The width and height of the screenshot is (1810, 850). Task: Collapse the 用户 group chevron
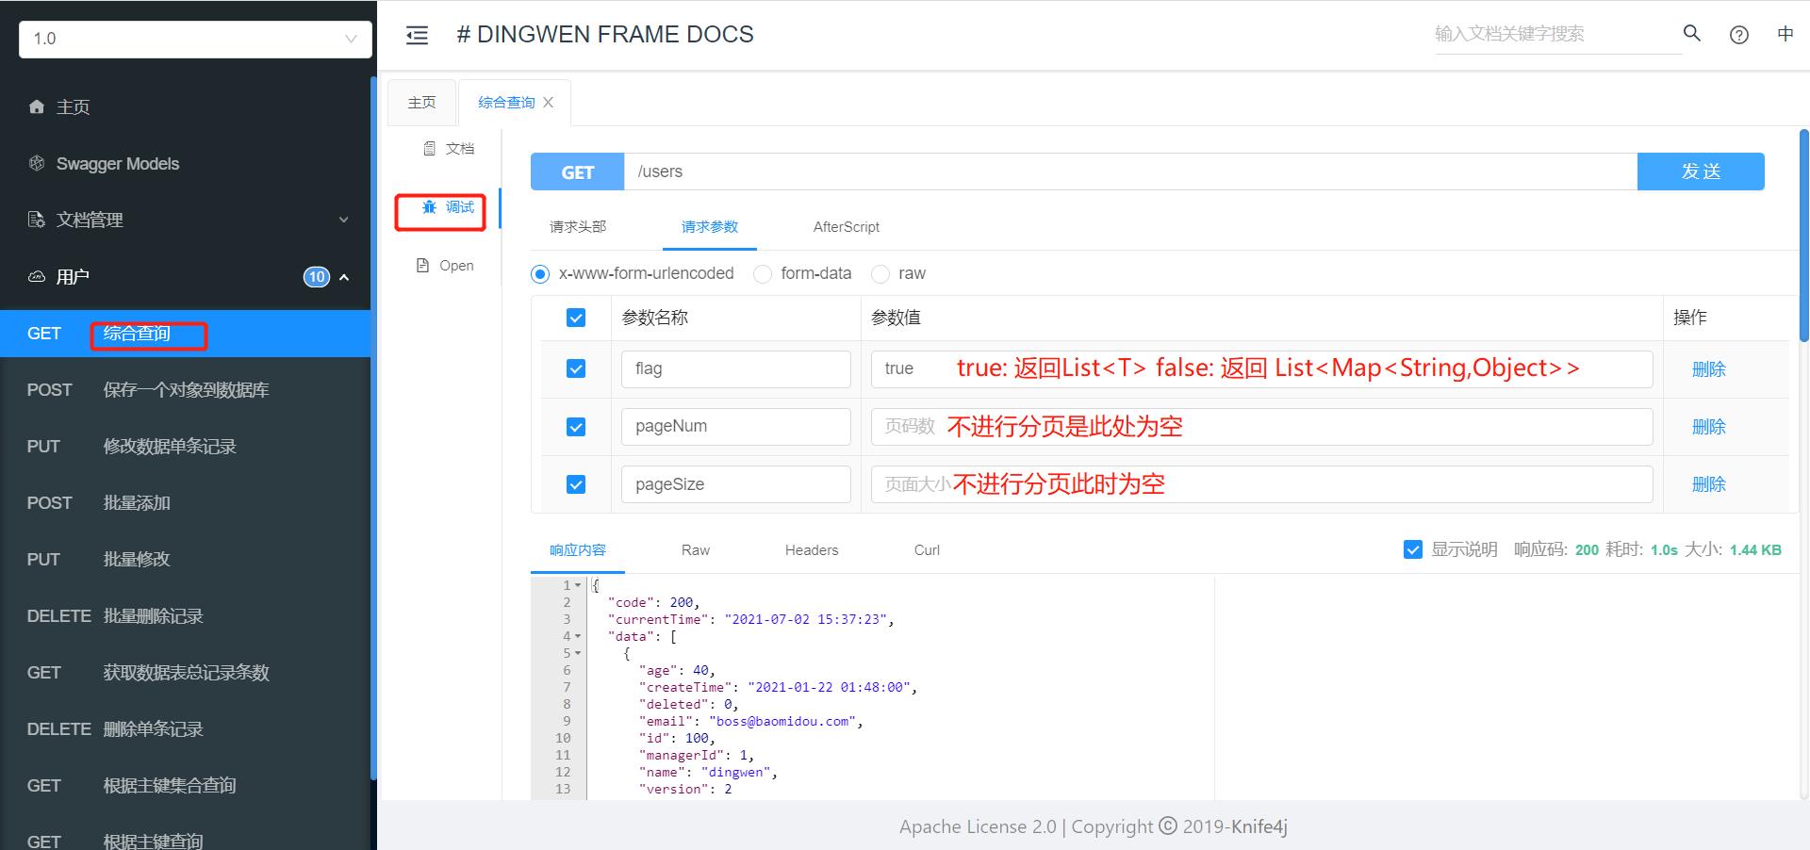pos(344,277)
